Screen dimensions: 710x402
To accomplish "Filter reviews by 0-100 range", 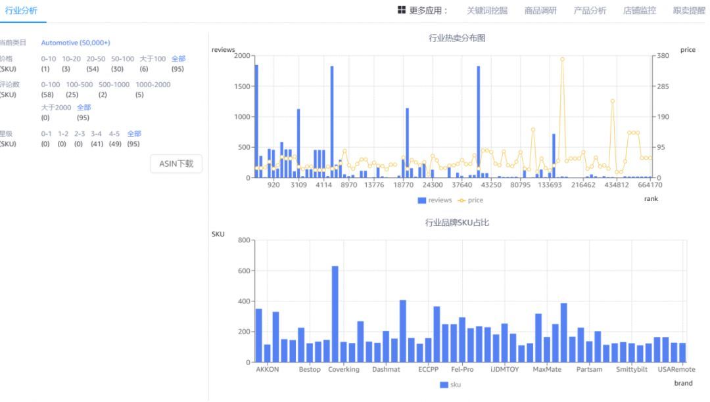I will (50, 85).
